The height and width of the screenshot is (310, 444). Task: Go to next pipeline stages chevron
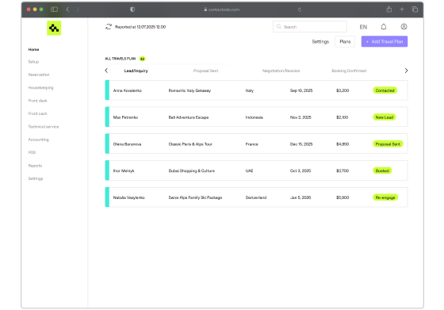[406, 71]
